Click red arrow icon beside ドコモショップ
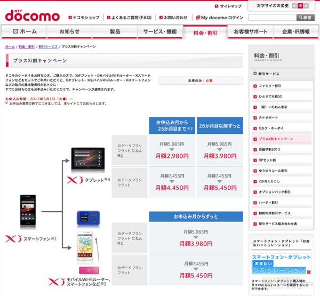320x296 pixels. click(x=70, y=18)
